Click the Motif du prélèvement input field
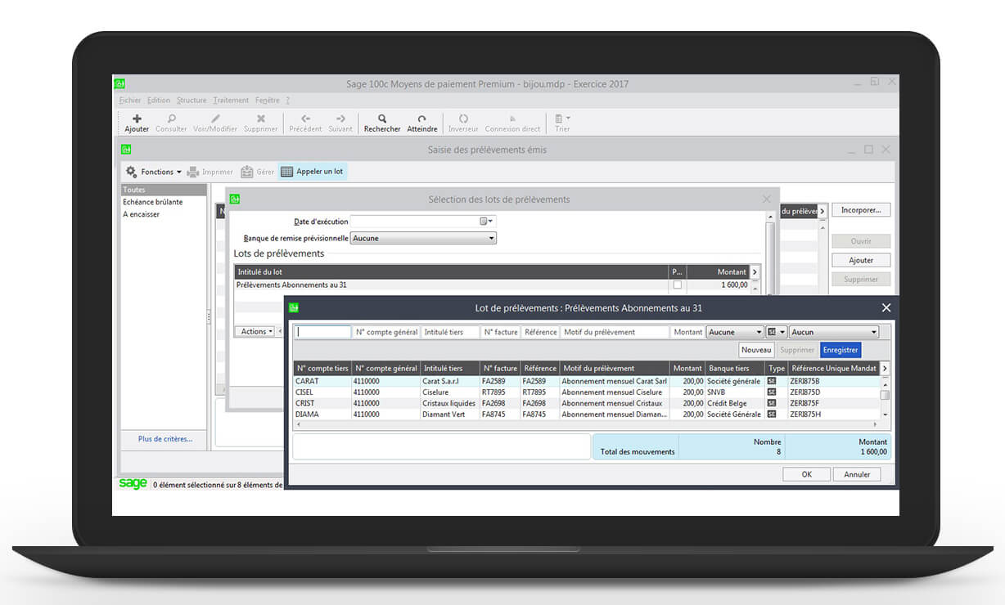 615,332
